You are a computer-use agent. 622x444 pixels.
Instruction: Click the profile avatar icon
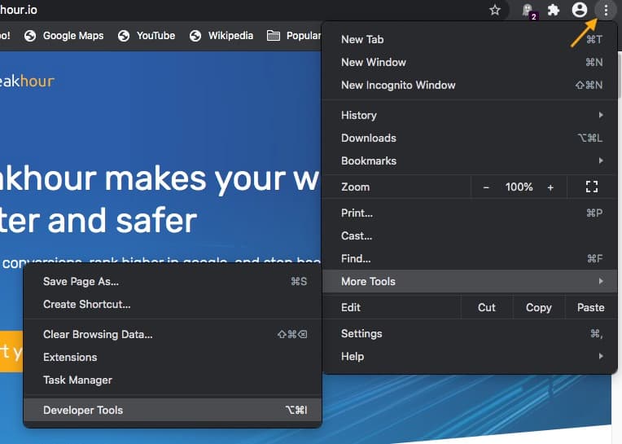coord(579,10)
